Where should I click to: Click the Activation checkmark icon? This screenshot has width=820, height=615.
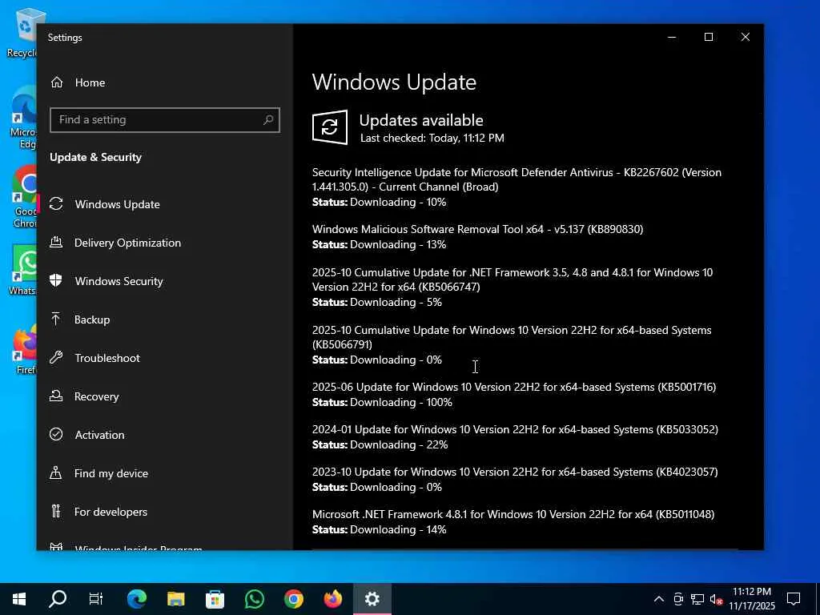[57, 435]
